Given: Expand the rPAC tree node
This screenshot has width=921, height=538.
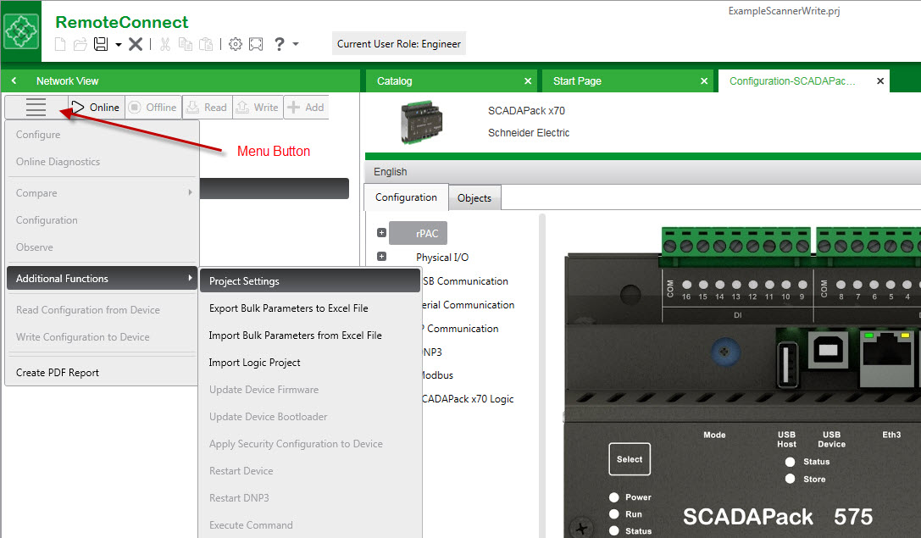Looking at the screenshot, I should pos(381,233).
